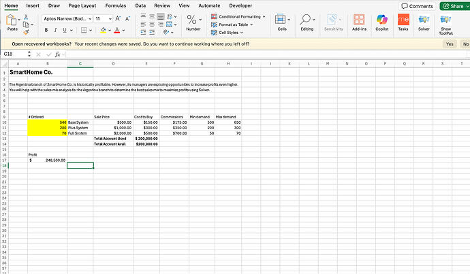Go to the Data tab
470x274 pixels.
pos(140,5)
